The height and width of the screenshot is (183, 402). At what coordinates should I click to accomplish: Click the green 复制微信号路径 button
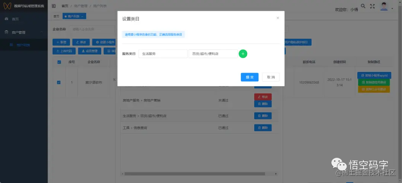coord(374,82)
